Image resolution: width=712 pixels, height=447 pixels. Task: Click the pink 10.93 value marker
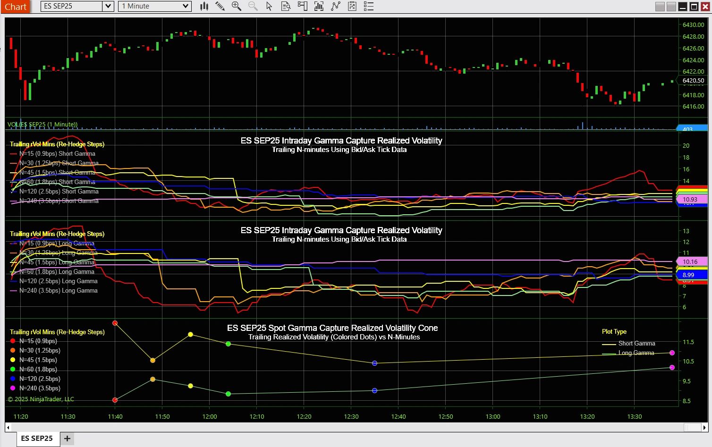691,200
